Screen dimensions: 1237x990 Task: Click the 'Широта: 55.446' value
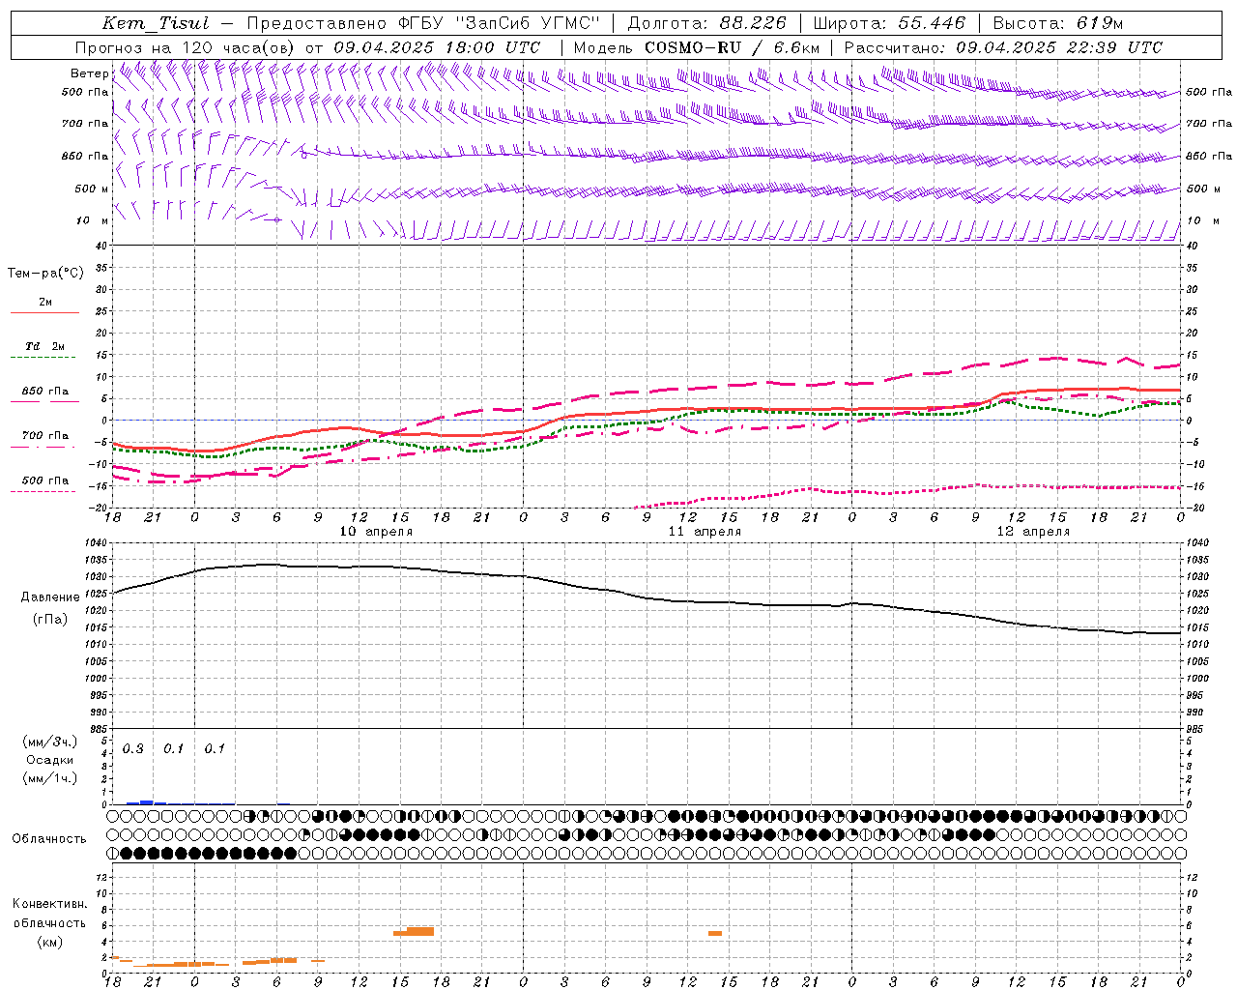pos(889,23)
